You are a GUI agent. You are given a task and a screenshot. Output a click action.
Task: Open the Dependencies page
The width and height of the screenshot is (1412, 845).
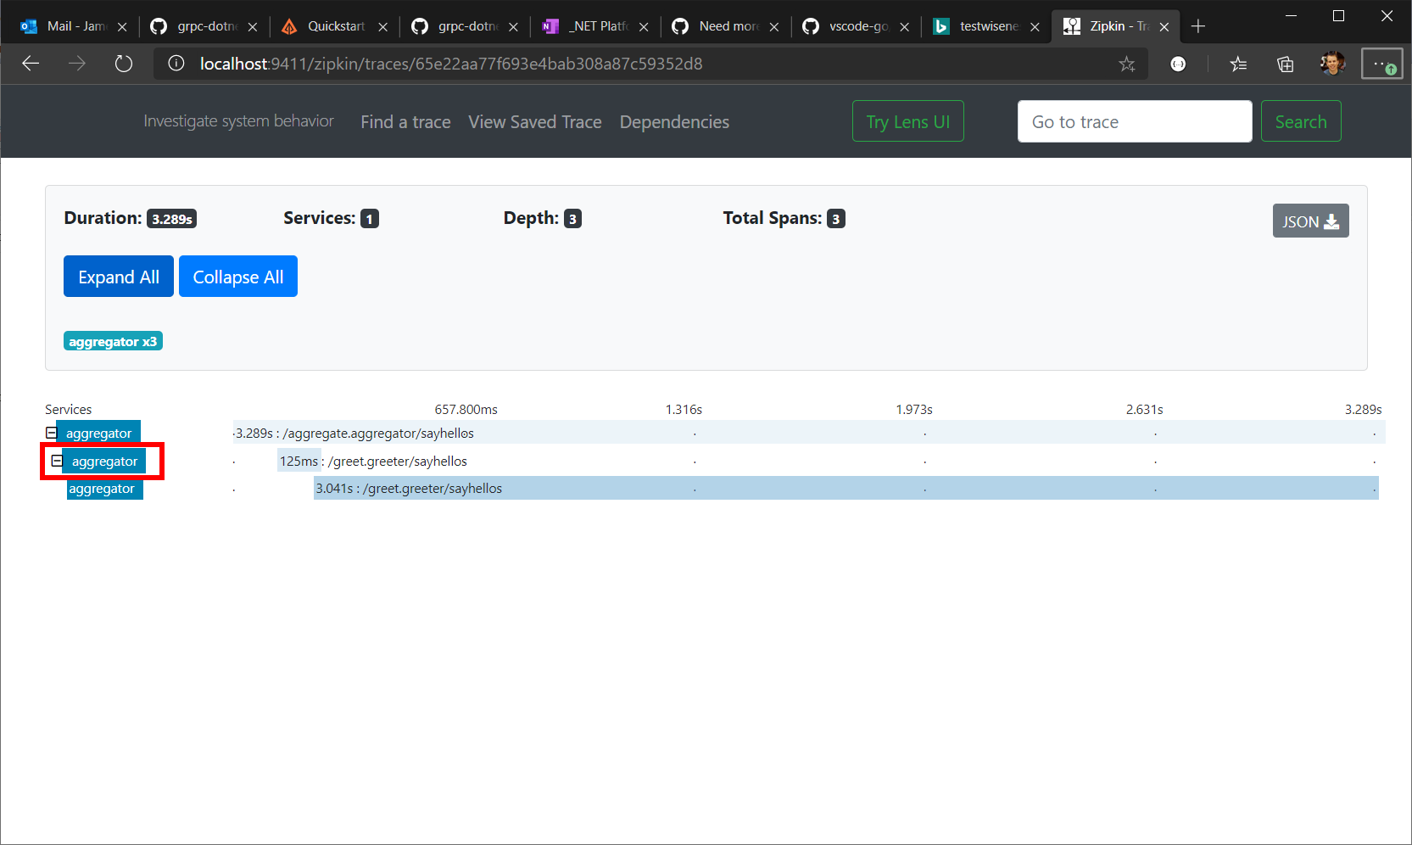point(673,121)
